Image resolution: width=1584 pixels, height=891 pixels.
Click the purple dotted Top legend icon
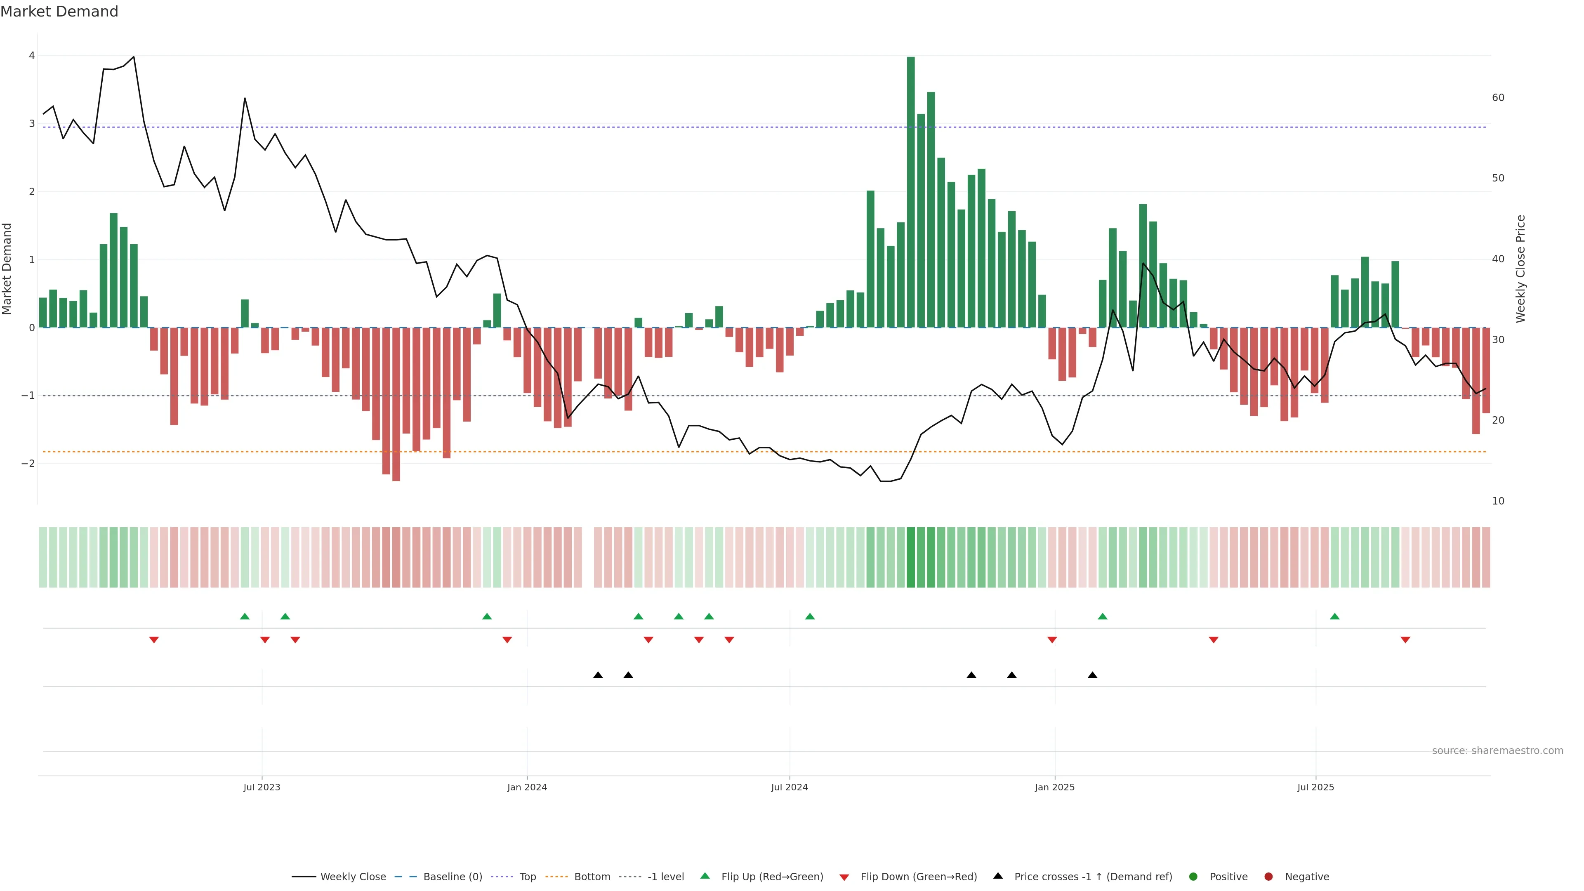502,876
